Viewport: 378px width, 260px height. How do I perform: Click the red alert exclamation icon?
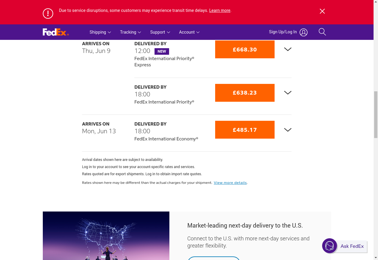[48, 13]
